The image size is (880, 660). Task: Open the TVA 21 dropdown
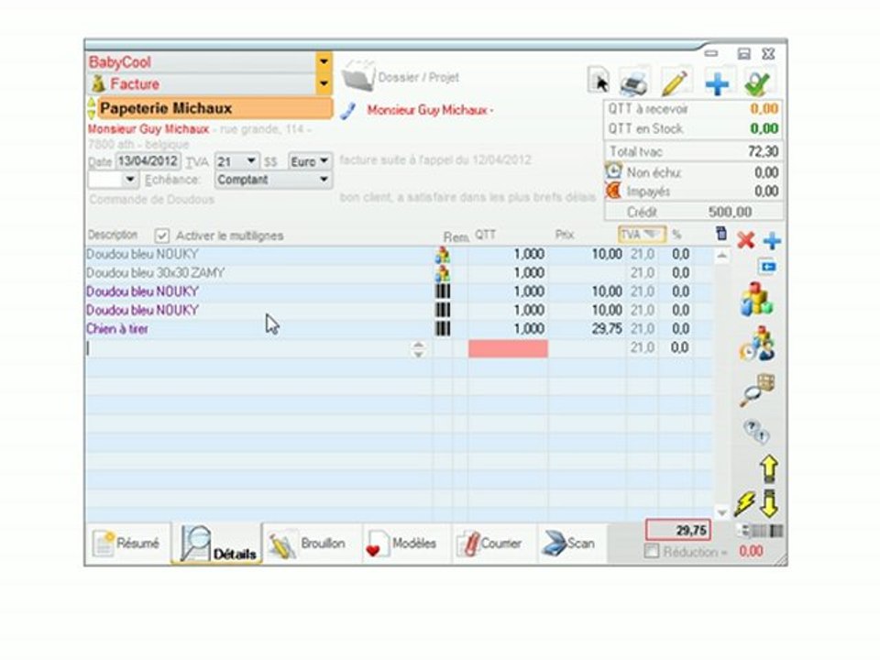click(251, 161)
